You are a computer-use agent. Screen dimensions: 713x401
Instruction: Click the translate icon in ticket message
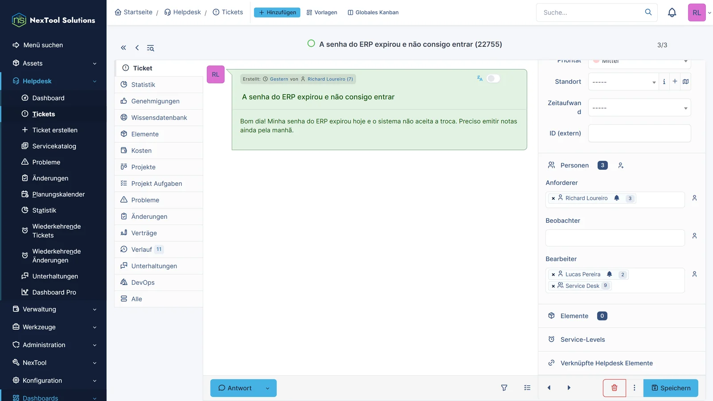[479, 78]
